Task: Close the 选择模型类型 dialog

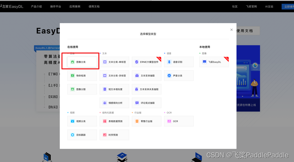Action: tap(232, 30)
